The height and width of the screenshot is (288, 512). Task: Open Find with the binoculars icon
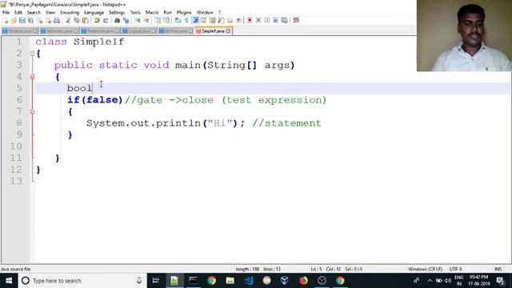tap(117, 20)
